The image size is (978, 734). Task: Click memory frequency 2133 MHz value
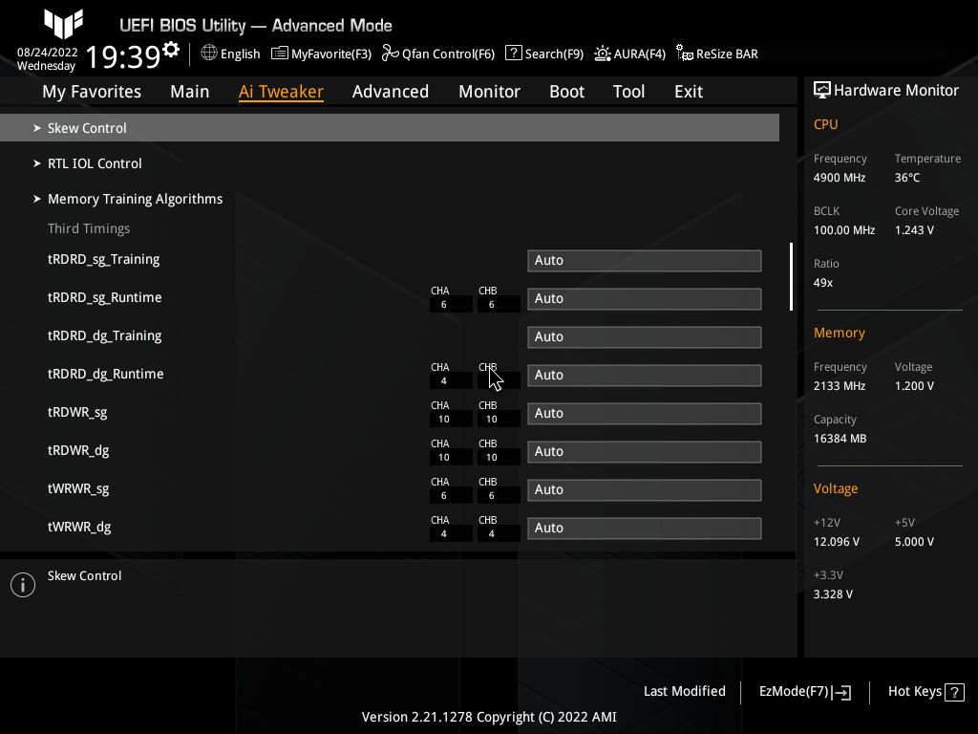tap(839, 386)
